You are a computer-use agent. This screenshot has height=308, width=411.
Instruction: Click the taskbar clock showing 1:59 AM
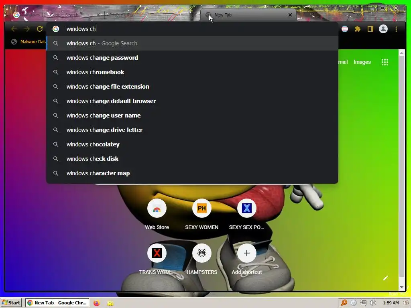pyautogui.click(x=391, y=303)
